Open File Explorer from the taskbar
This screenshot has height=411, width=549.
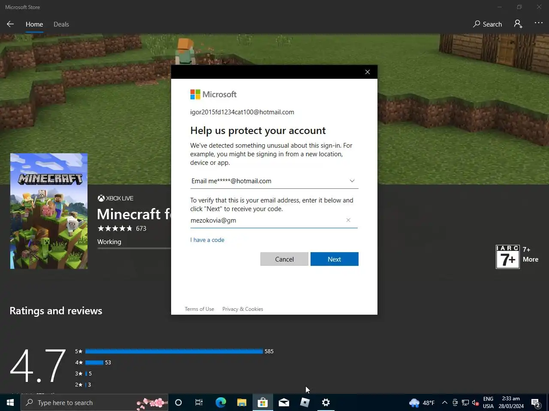point(241,402)
